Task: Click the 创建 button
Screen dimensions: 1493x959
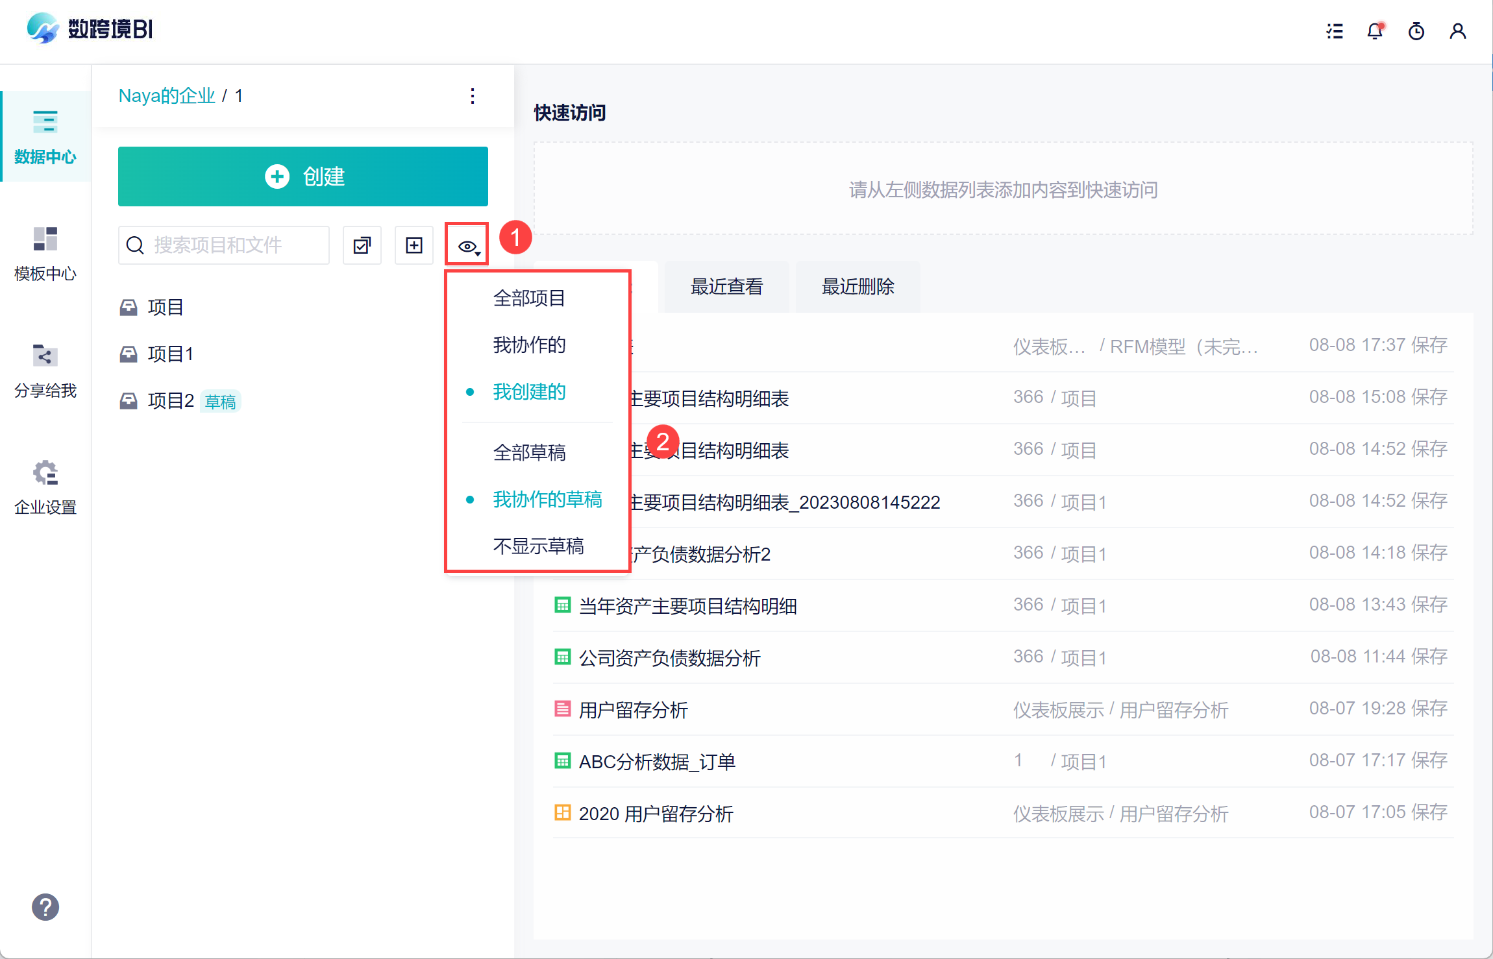Action: [x=303, y=176]
